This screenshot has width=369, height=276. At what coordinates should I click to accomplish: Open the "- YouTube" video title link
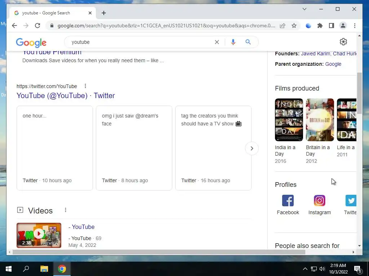[x=81, y=227]
